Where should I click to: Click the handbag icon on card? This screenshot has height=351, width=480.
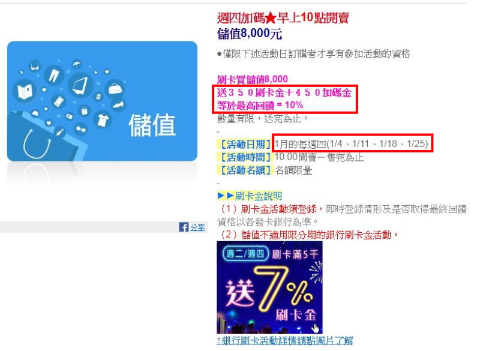click(x=115, y=89)
